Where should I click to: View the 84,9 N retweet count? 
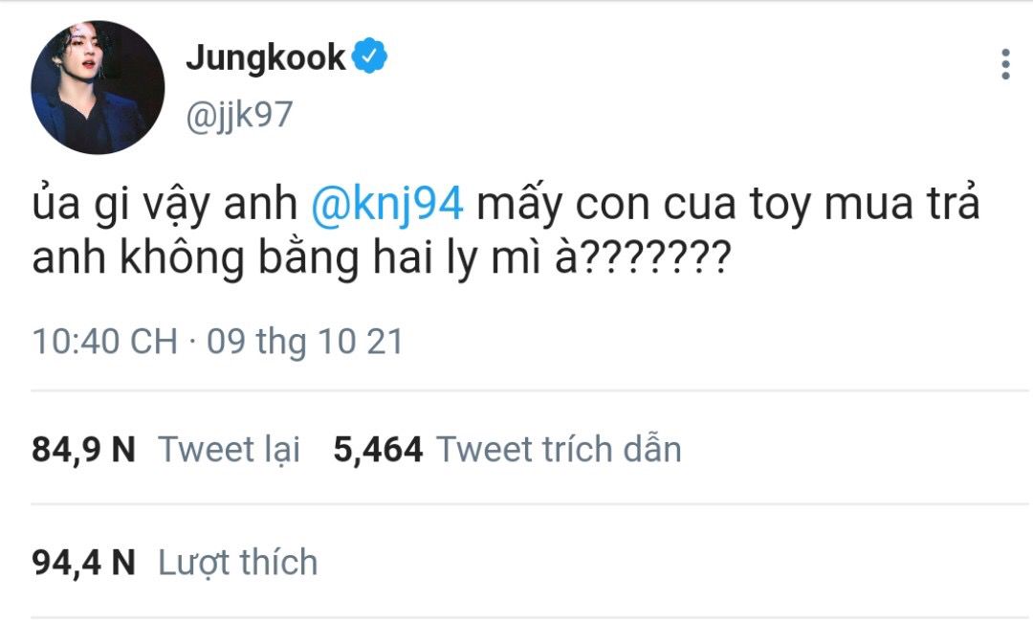tap(83, 450)
